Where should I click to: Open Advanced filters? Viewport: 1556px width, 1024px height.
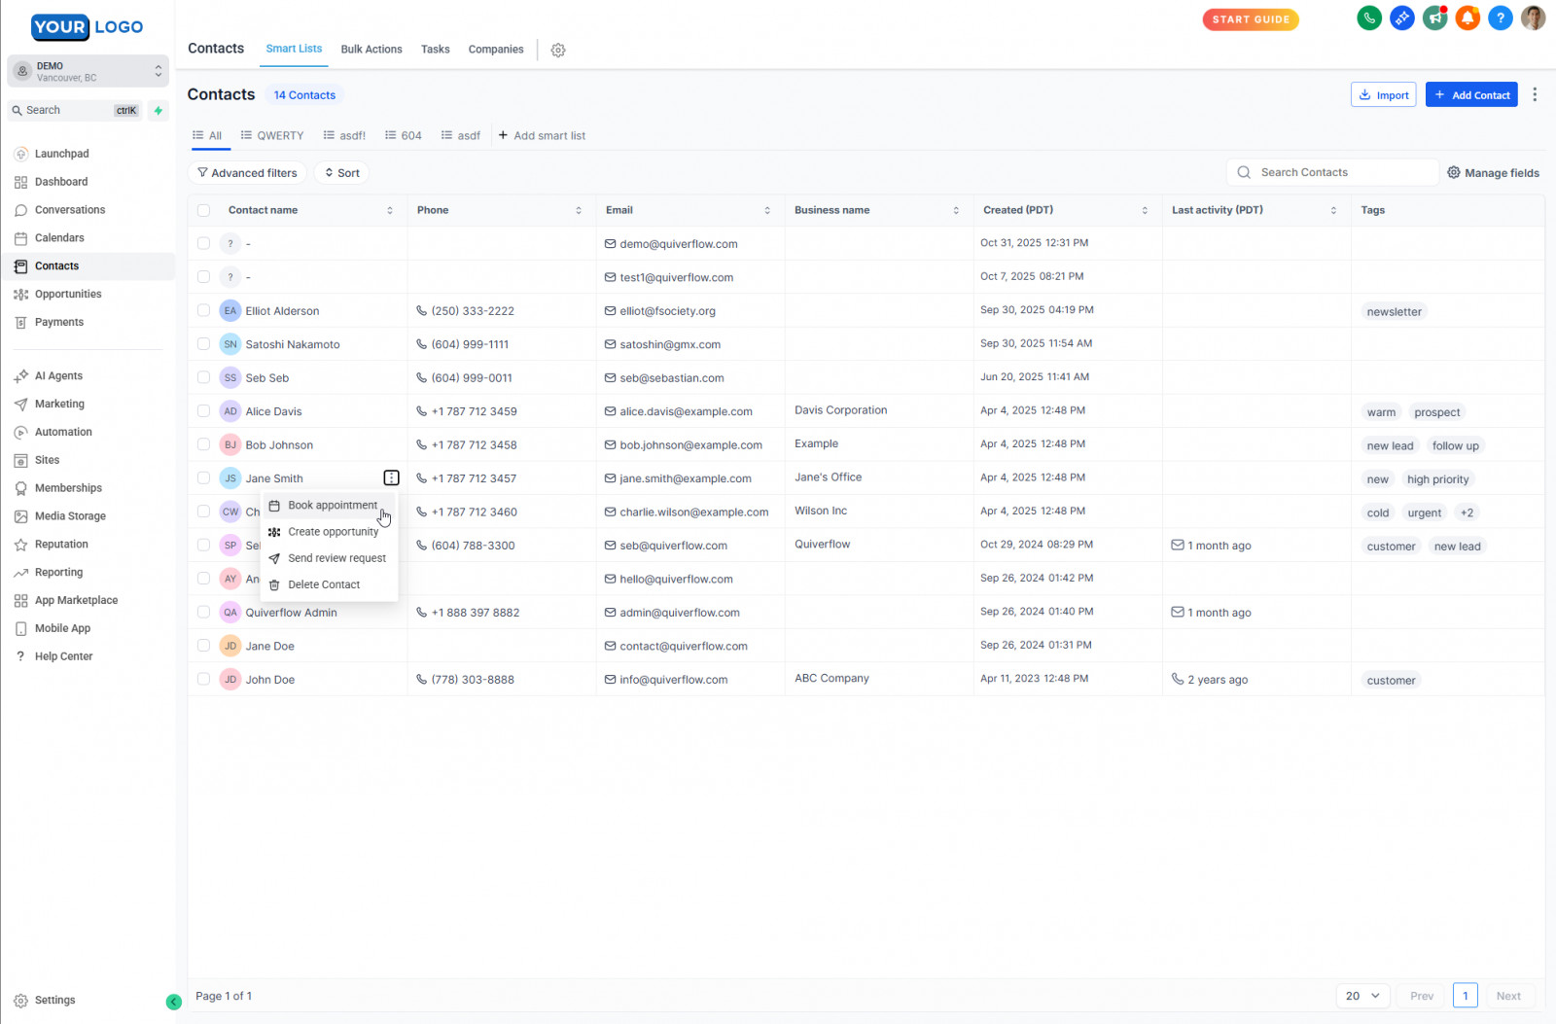click(247, 173)
